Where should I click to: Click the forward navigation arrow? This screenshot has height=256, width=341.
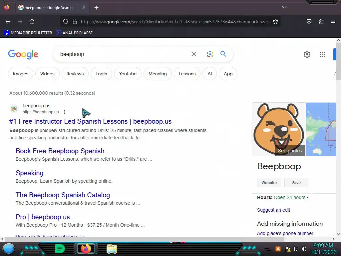(x=20, y=22)
